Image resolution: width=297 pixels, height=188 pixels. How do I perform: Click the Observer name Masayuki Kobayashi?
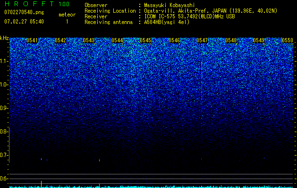(169, 5)
